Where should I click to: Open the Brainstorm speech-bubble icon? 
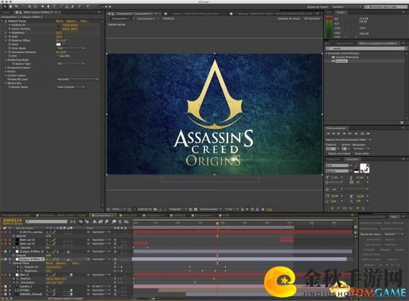click(x=114, y=222)
